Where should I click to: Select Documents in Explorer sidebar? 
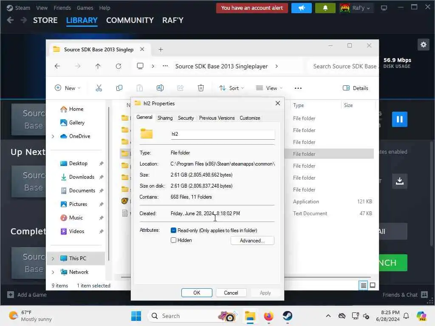click(82, 191)
